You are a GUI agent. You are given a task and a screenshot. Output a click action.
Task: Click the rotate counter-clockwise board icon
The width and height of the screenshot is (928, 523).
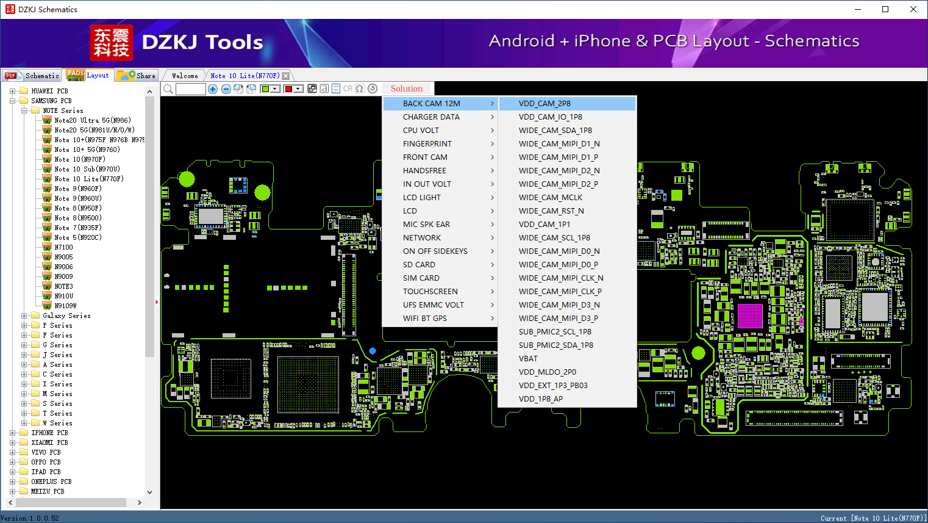coord(251,89)
